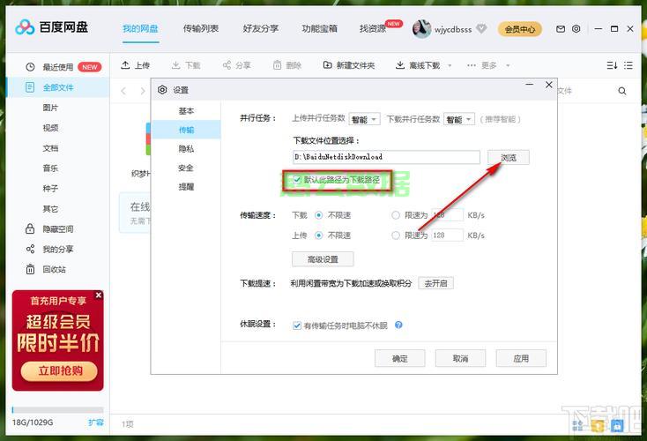The width and height of the screenshot is (647, 441).
Task: Select upload 不限速 radio button
Action: 318,235
